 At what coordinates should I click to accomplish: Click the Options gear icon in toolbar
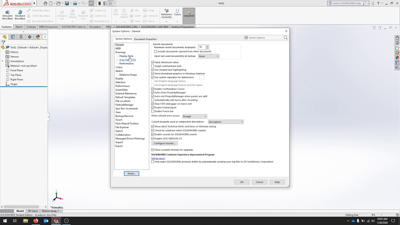pyautogui.click(x=110, y=3)
